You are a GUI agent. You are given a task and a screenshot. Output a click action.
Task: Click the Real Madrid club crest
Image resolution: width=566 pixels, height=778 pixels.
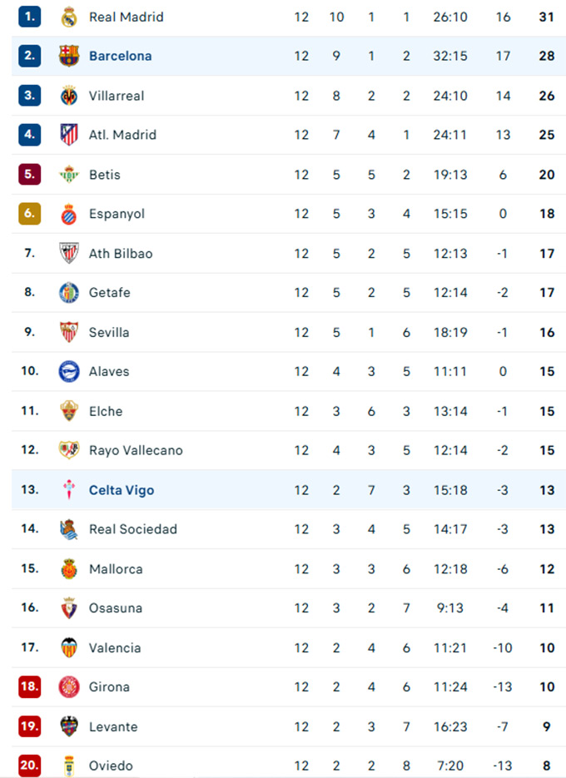point(69,17)
